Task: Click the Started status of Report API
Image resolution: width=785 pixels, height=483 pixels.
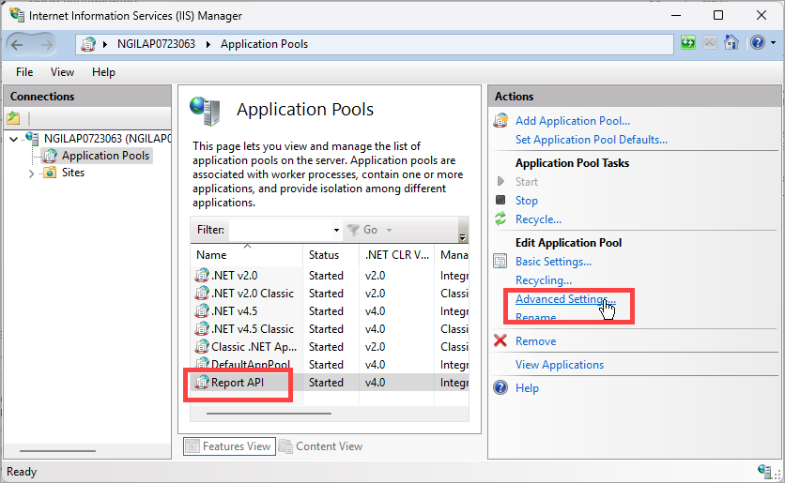Action: 326,383
